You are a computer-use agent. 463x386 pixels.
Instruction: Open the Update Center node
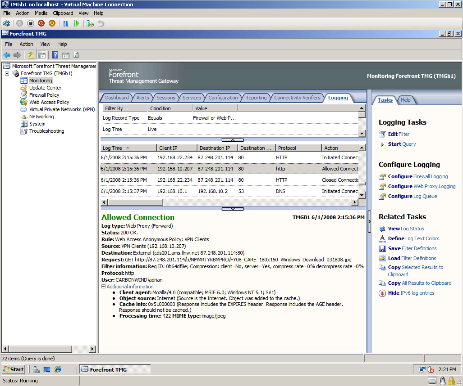point(45,88)
